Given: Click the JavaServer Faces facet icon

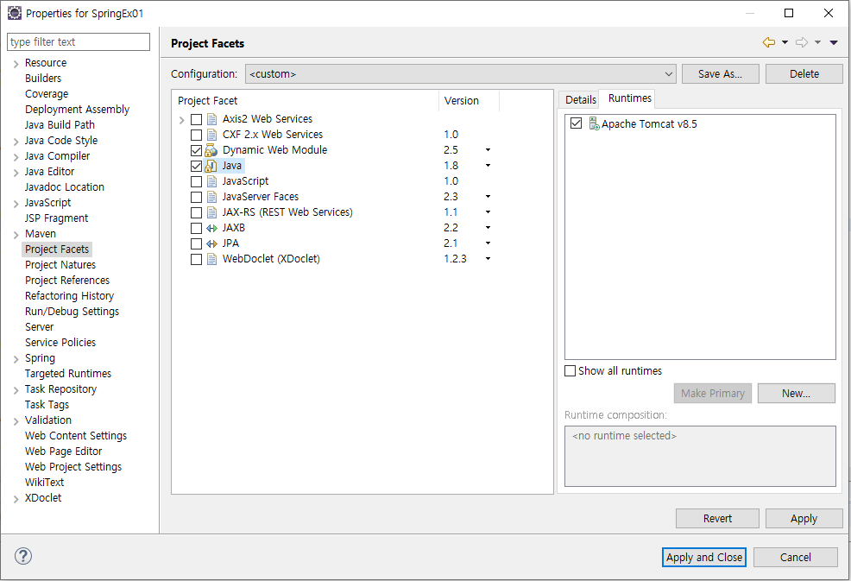Looking at the screenshot, I should tap(212, 197).
